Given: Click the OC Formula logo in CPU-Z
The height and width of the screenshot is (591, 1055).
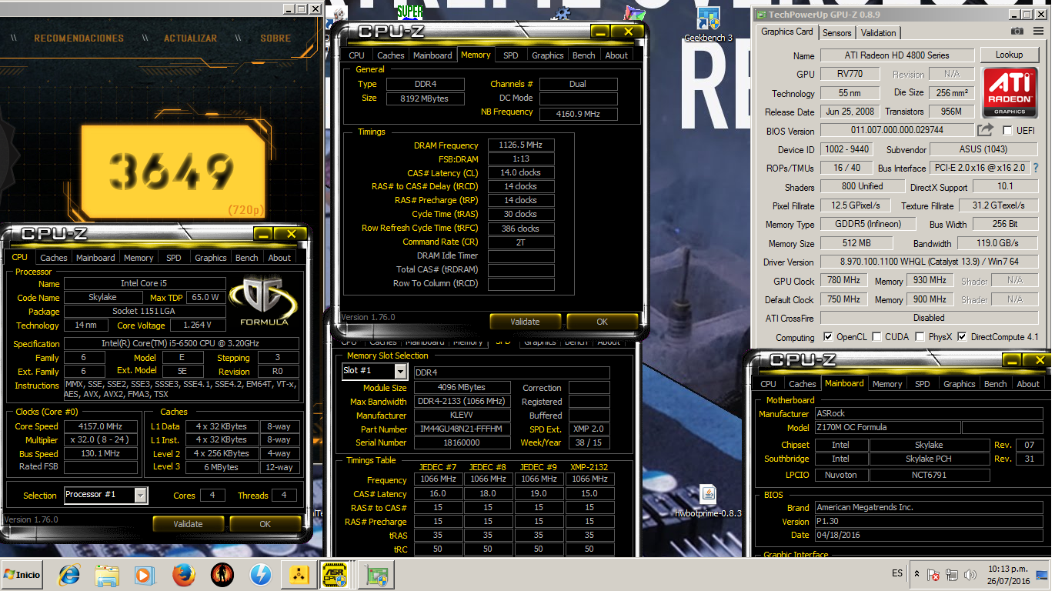Looking at the screenshot, I should click(x=264, y=302).
